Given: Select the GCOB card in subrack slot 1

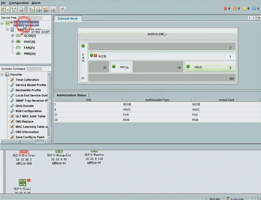Looking at the screenshot, I should point(162,56).
